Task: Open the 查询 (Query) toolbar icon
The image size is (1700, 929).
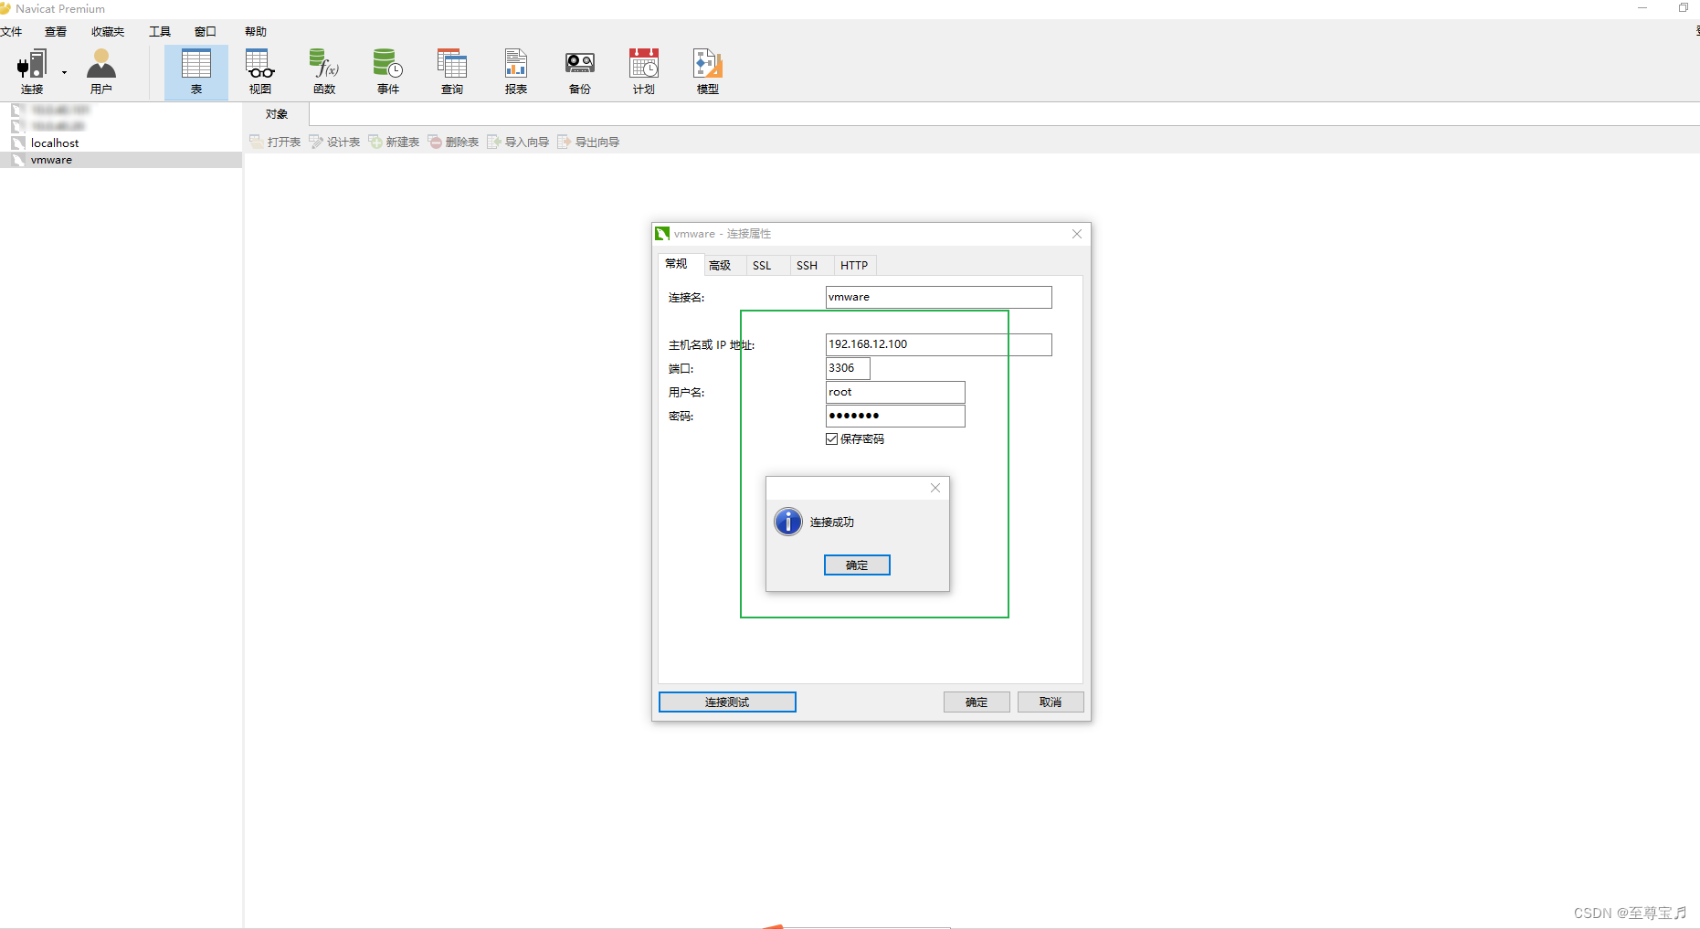Action: pos(452,71)
